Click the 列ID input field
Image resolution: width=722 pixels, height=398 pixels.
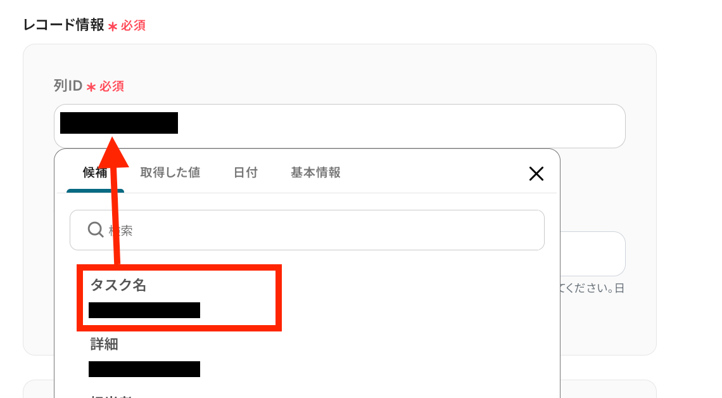[339, 125]
